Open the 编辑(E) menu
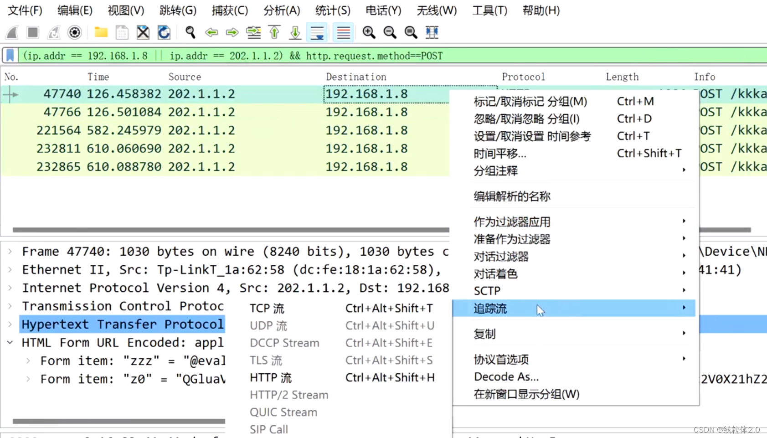Screen dimensions: 767x438 coord(75,10)
